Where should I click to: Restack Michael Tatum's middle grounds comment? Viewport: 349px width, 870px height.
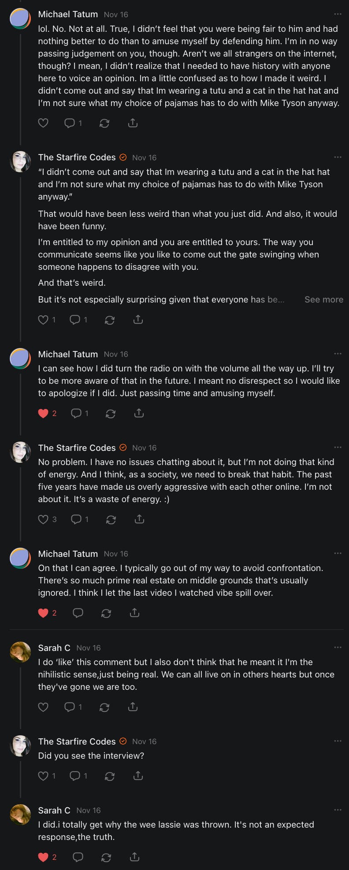pos(106,613)
